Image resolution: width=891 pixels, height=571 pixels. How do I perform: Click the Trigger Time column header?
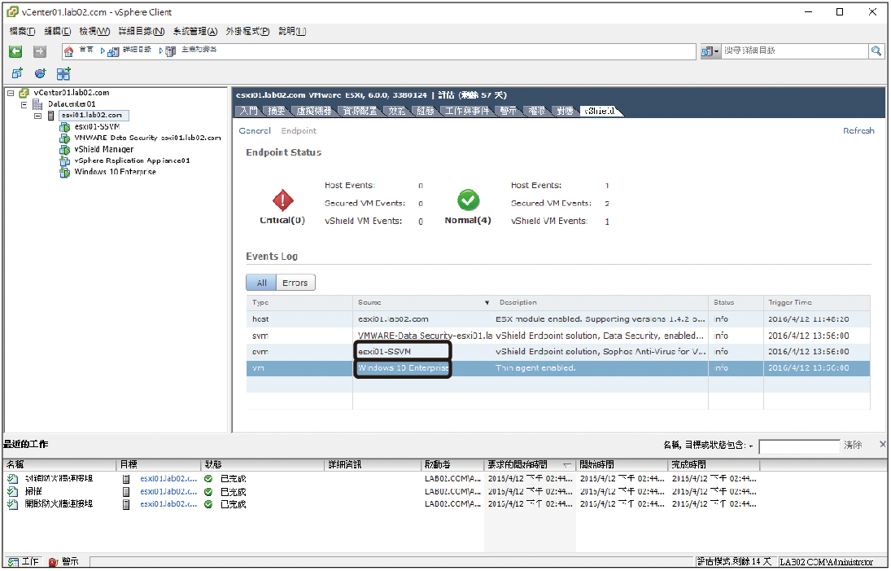(x=817, y=302)
